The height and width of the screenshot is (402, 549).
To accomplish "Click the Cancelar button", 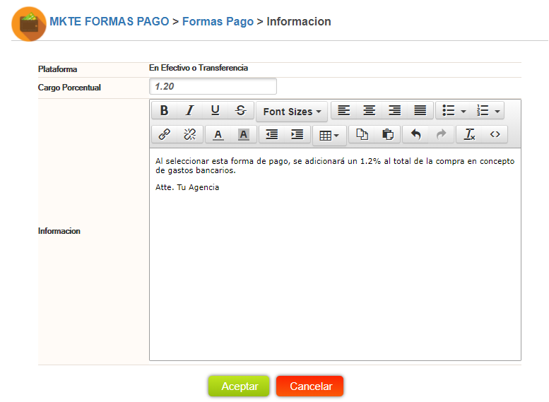I will click(310, 386).
